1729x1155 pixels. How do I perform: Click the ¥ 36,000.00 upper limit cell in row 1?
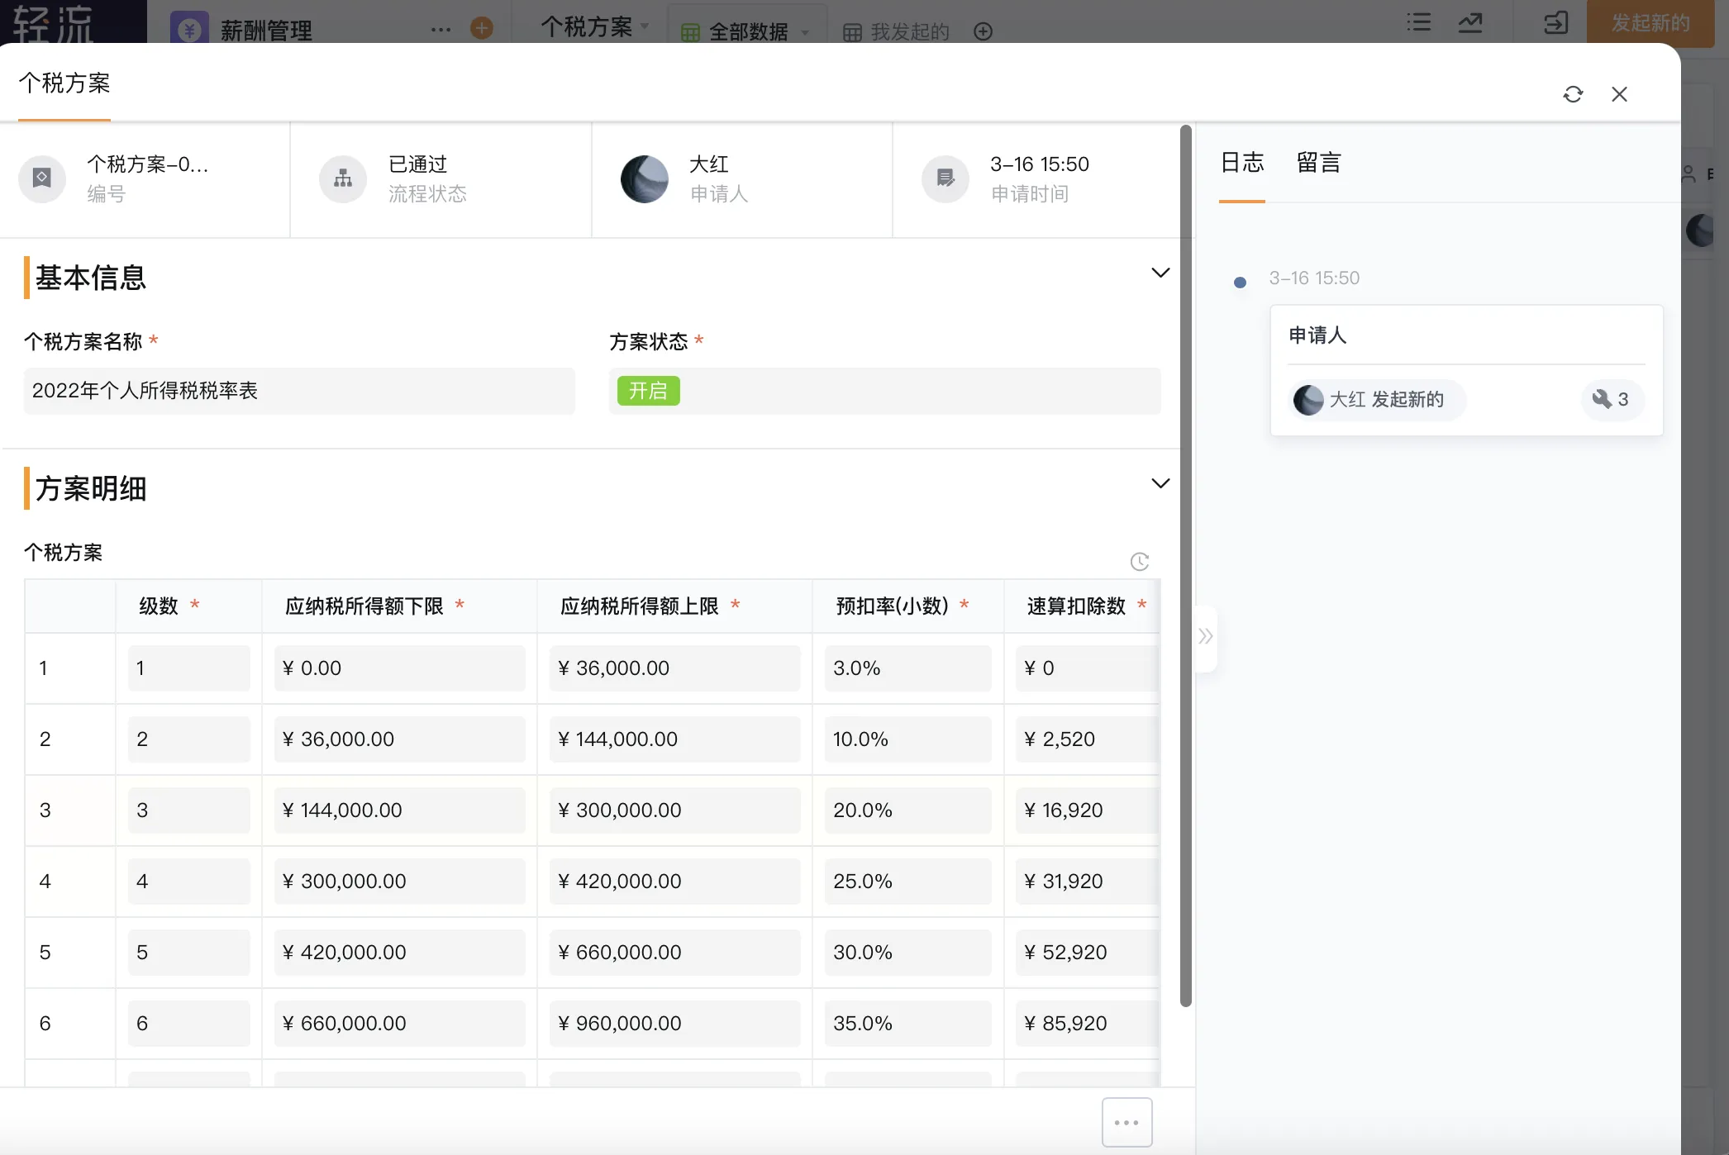[x=674, y=668]
